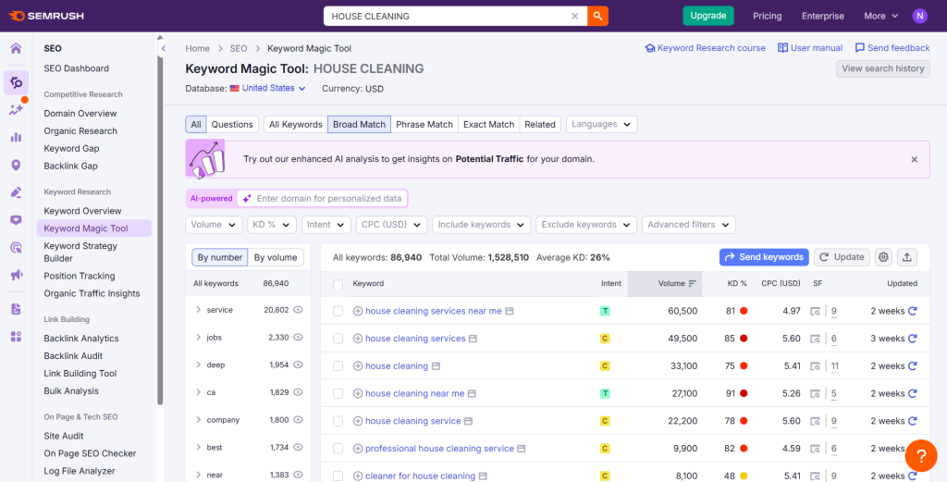The height and width of the screenshot is (482, 947).
Task: Open the User manual link
Action: [x=810, y=48]
